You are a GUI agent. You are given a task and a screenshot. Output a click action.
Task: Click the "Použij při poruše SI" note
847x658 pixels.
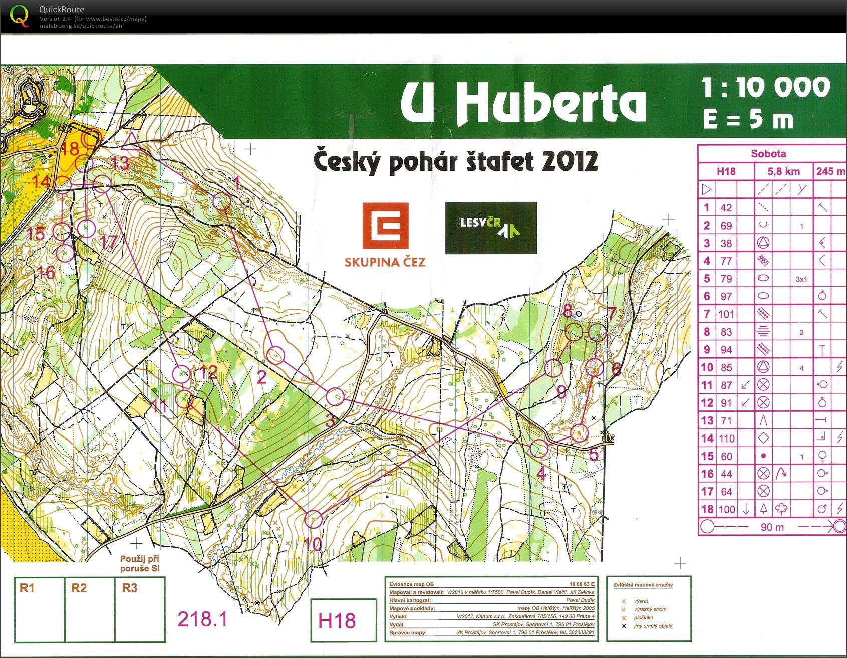click(139, 563)
